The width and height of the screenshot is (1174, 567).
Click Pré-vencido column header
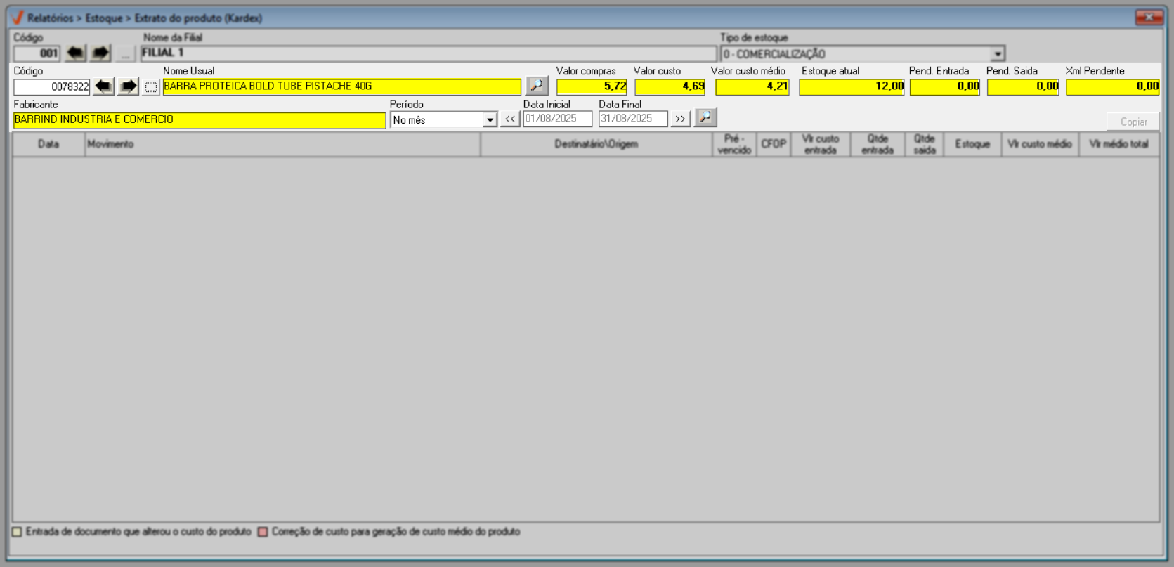coord(734,144)
